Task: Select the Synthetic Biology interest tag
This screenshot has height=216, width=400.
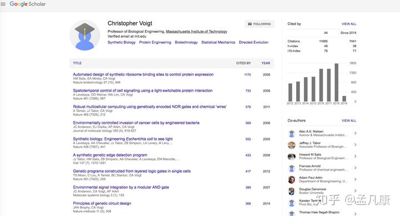Action: point(122,42)
